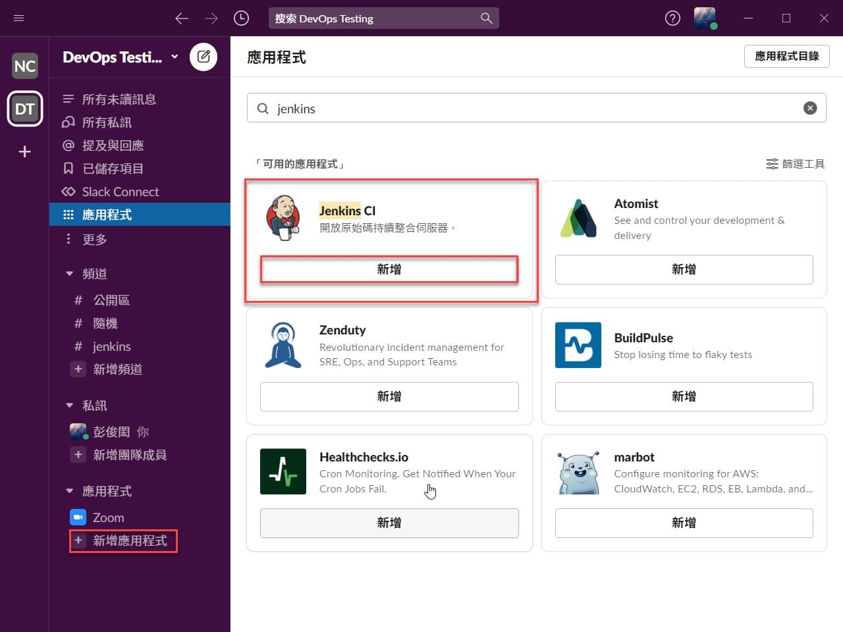This screenshot has width=843, height=632.
Task: Click the marbot title
Action: 634,457
